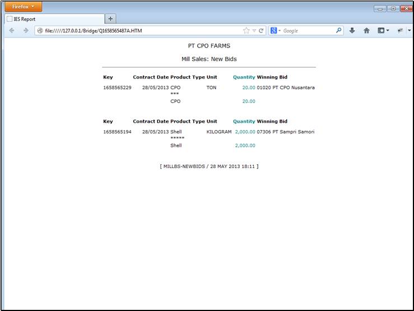Screen dimensions: 414x311
Task: Maximize the Firefox window
Action: coord(393,9)
